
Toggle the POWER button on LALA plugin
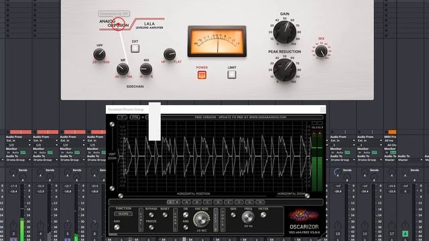tap(202, 75)
